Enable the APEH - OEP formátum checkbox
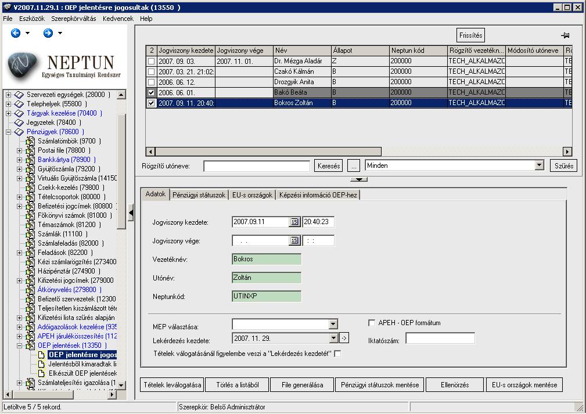This screenshot has height=414, width=586. 372,323
